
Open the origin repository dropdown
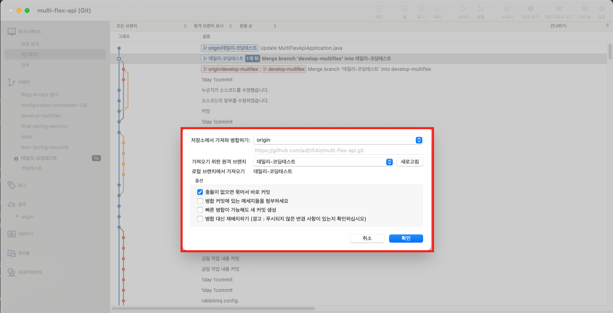[x=338, y=140]
